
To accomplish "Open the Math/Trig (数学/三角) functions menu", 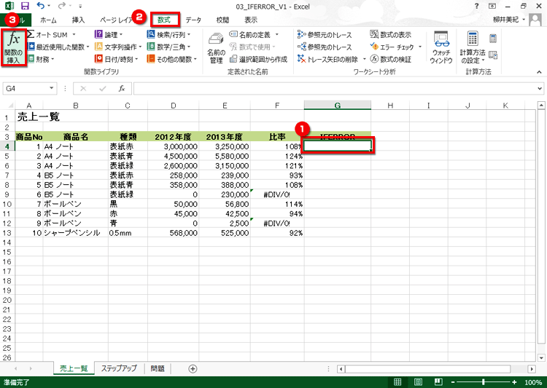I will (169, 47).
